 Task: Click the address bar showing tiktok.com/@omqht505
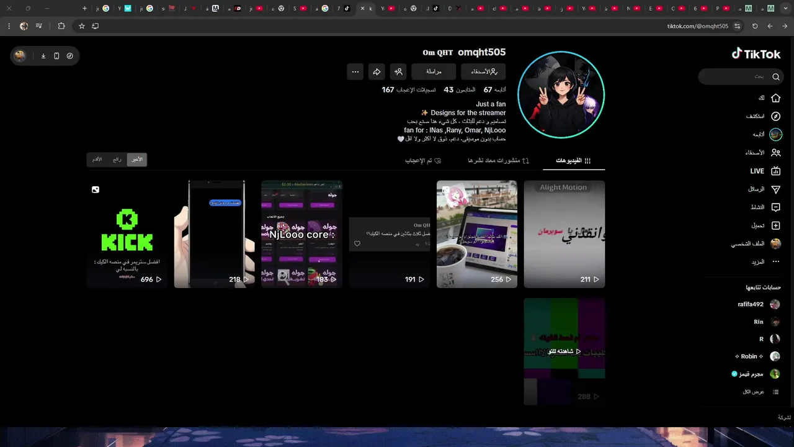pyautogui.click(x=698, y=26)
